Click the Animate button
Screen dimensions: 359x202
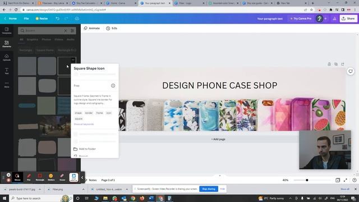point(91,28)
